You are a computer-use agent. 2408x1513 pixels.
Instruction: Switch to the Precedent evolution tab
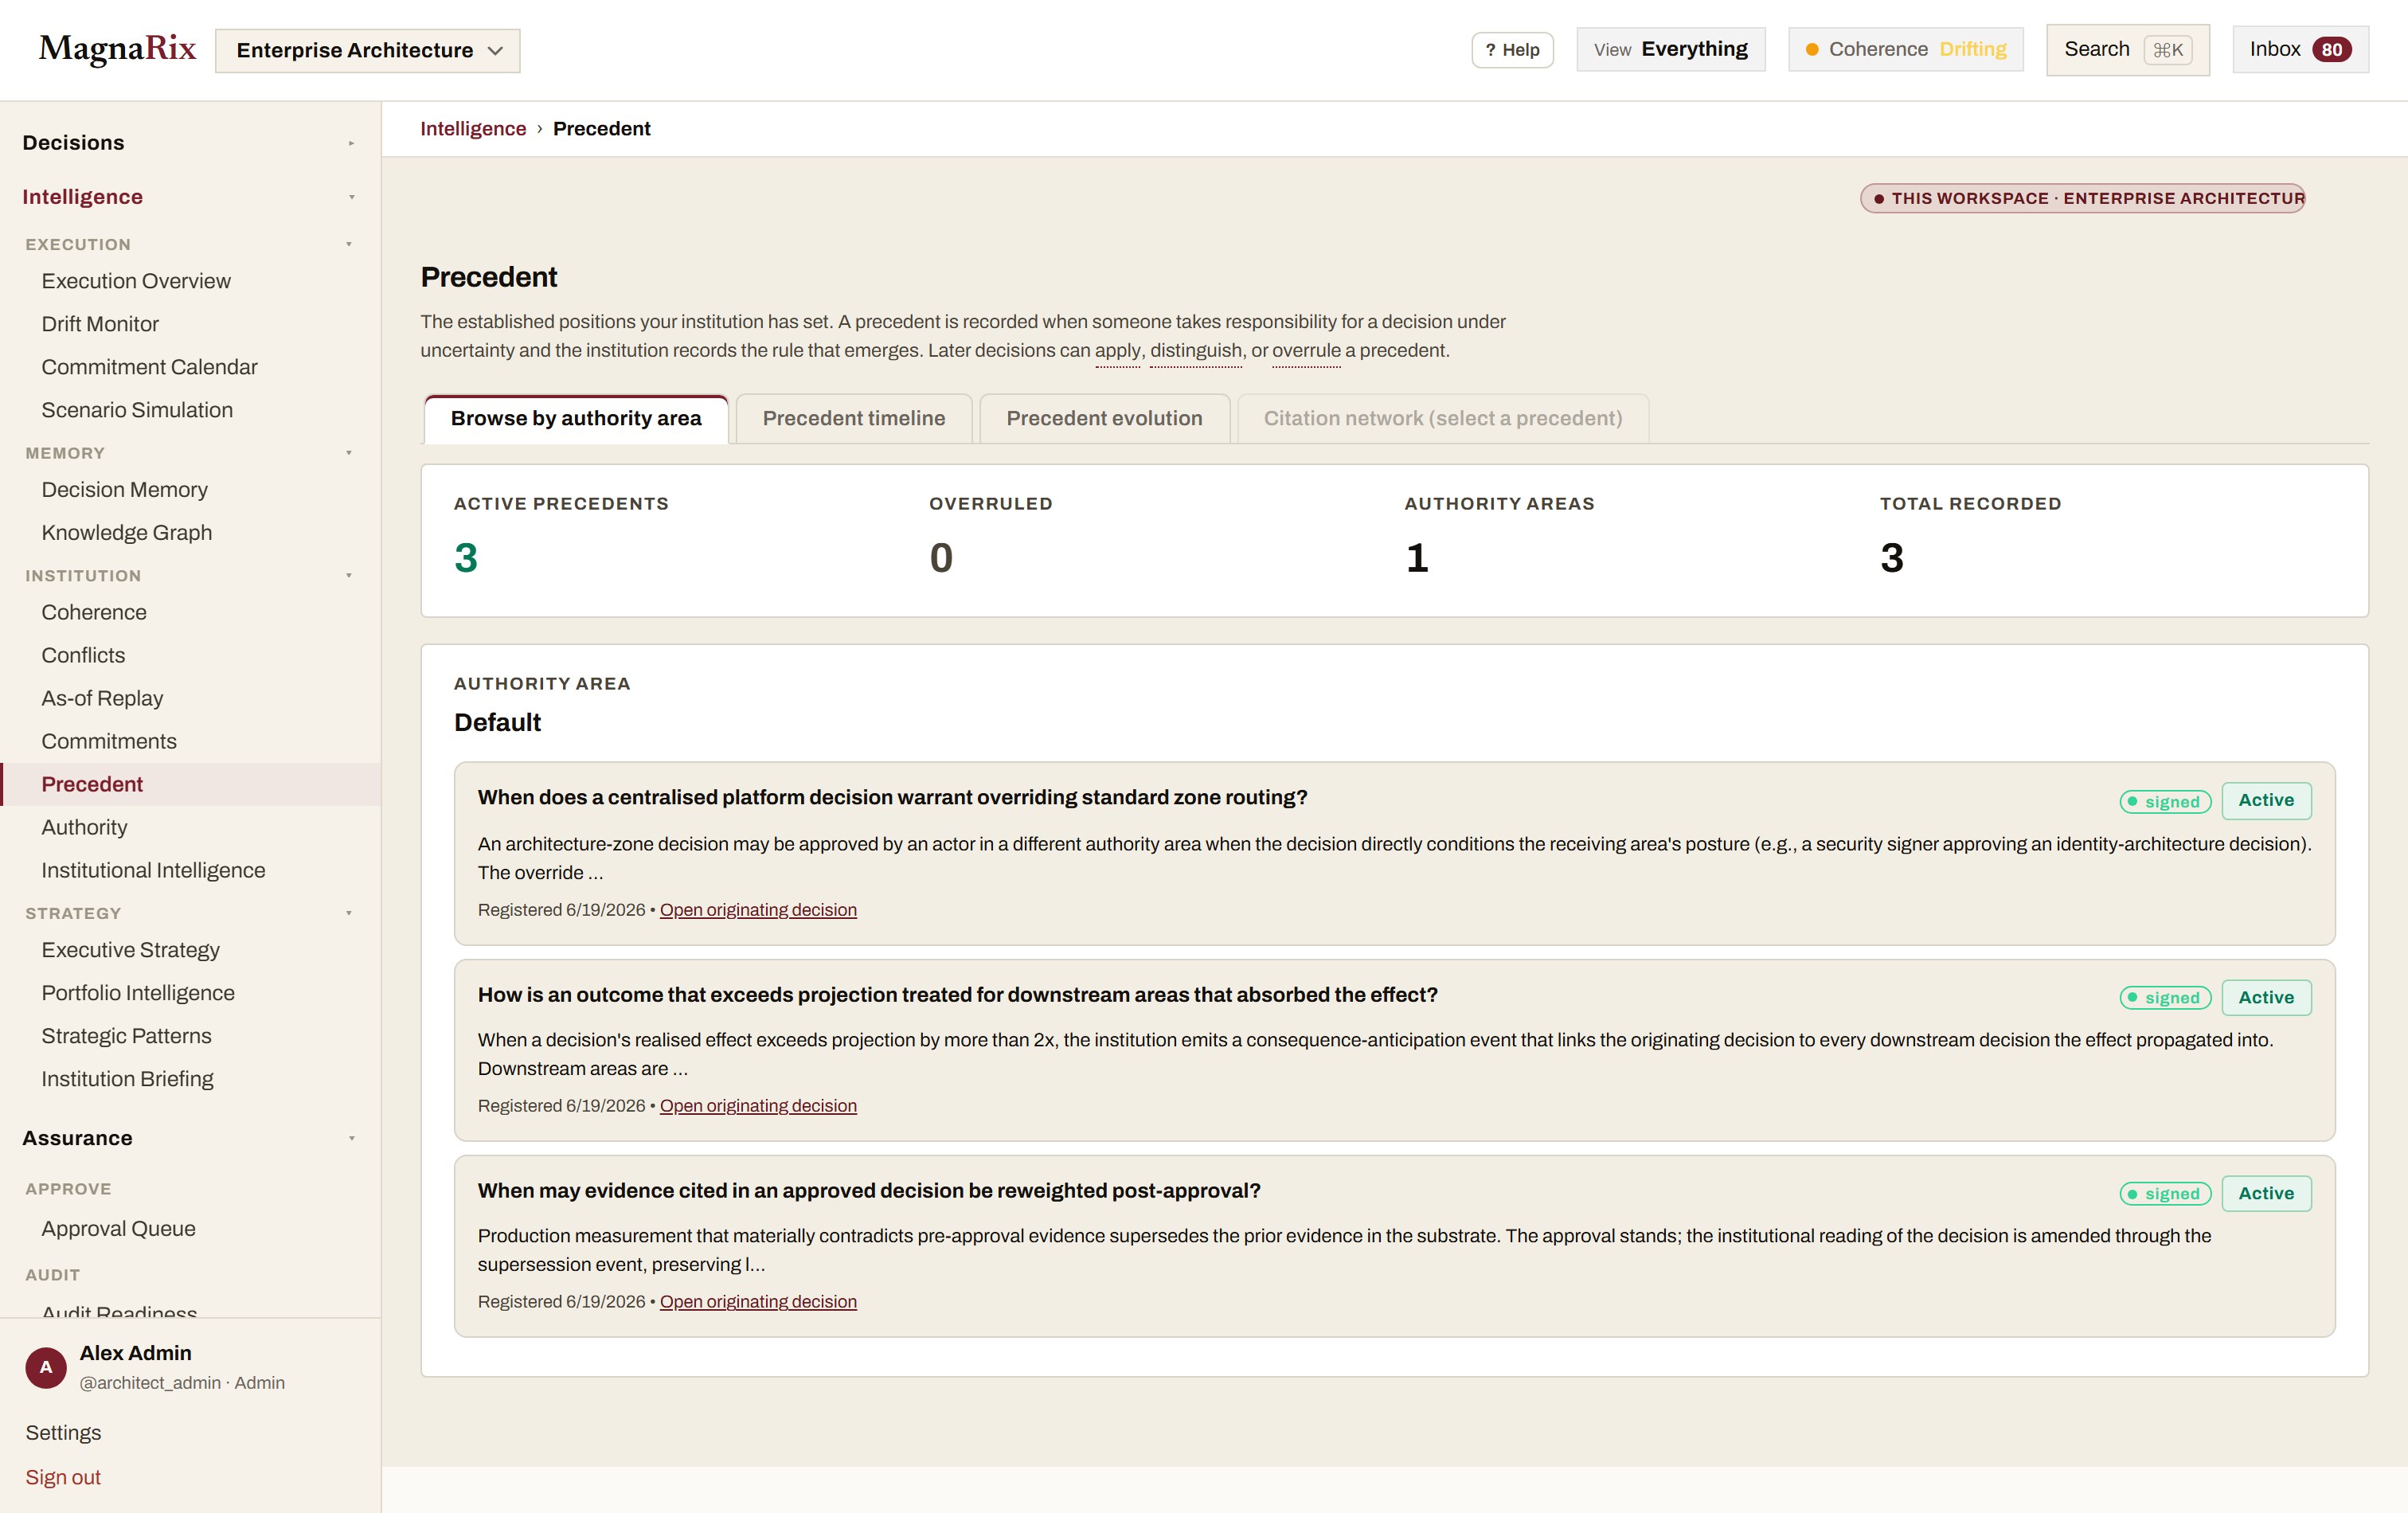(1104, 418)
